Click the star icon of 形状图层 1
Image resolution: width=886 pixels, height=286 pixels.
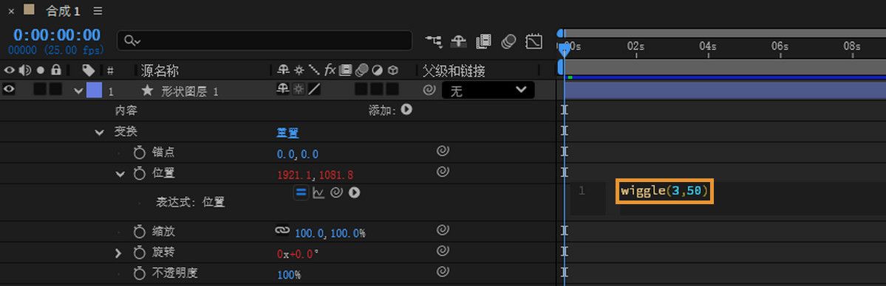coord(148,90)
